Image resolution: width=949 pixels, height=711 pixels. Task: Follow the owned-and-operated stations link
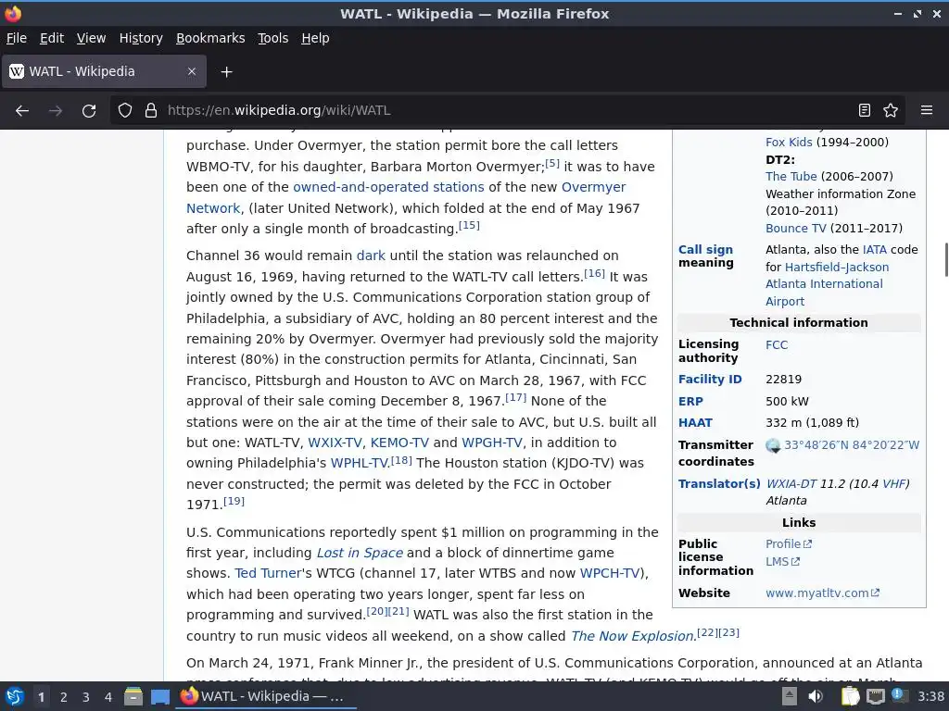pos(388,187)
